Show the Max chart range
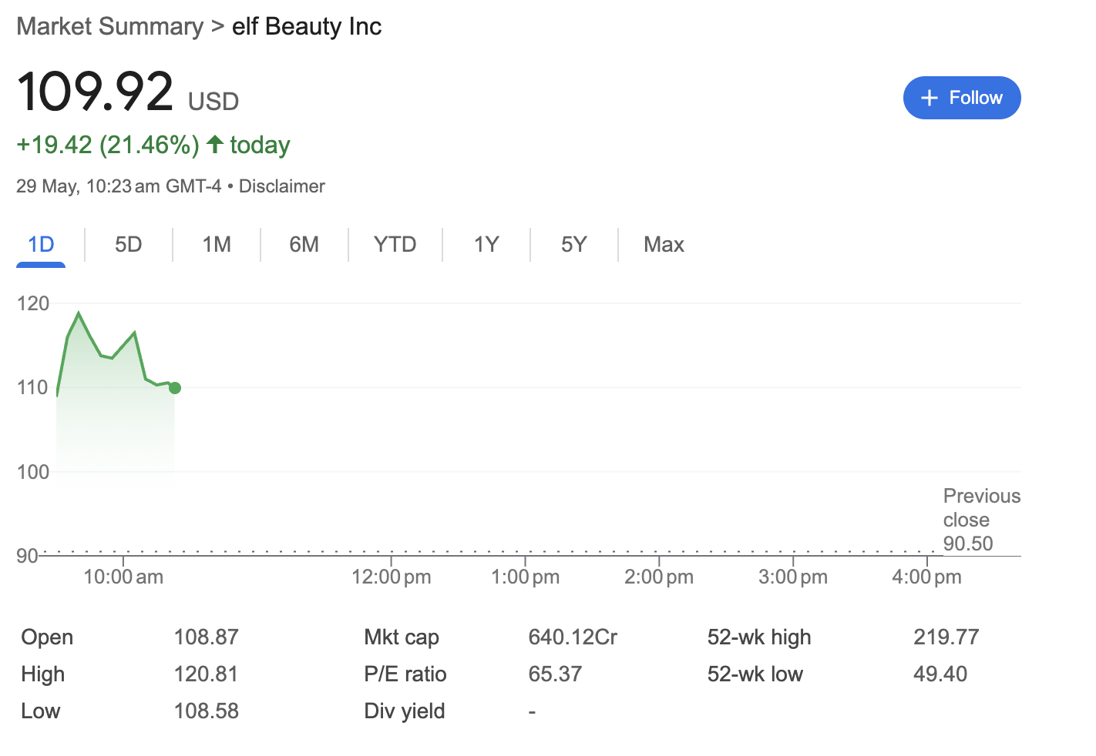1096x756 pixels. [x=664, y=245]
